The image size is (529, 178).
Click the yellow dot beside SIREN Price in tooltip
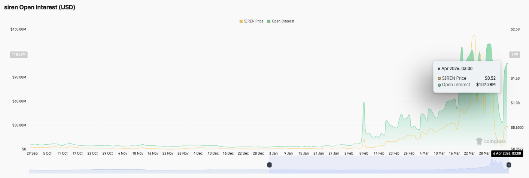[439, 78]
